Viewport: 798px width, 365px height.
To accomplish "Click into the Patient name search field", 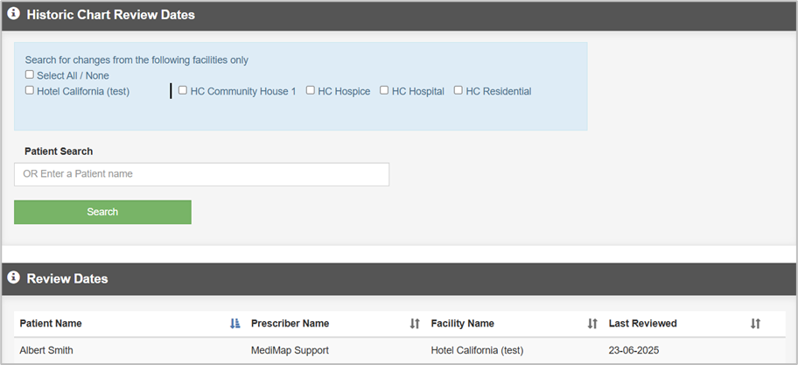I will [201, 174].
